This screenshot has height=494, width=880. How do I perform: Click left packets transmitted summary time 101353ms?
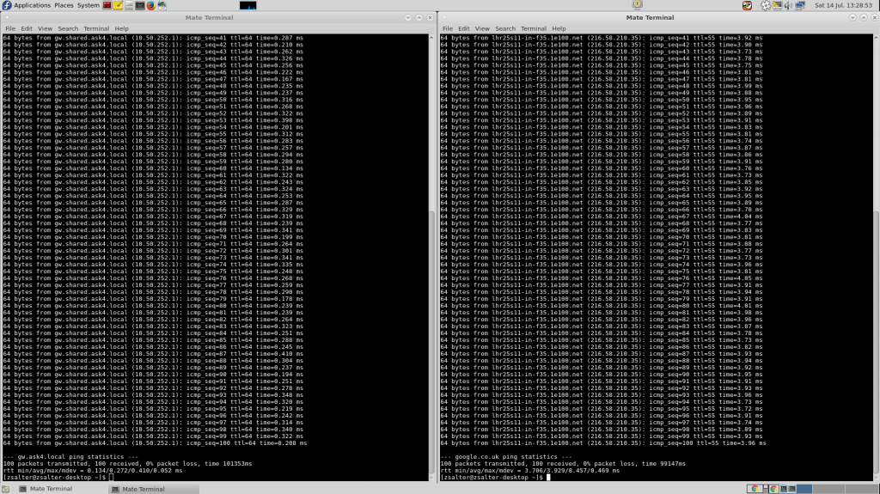pyautogui.click(x=127, y=464)
